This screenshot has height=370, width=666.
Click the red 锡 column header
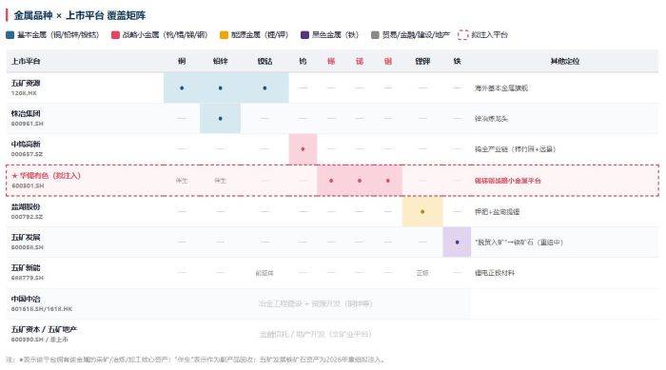[331, 61]
